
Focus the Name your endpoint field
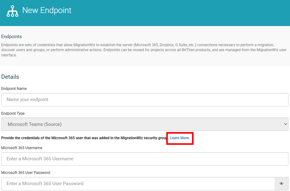pos(145,100)
